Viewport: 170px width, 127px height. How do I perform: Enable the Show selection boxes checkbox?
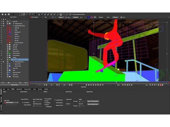pyautogui.click(x=73, y=14)
